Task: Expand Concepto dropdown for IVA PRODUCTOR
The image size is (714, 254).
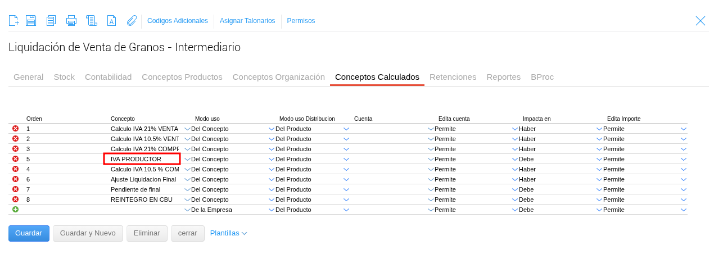Action: (187, 159)
